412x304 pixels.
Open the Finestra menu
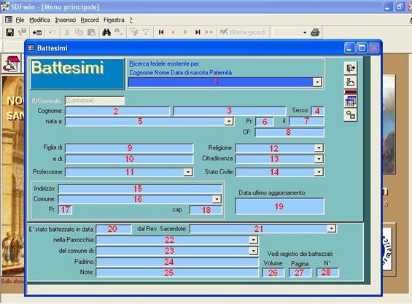click(114, 20)
